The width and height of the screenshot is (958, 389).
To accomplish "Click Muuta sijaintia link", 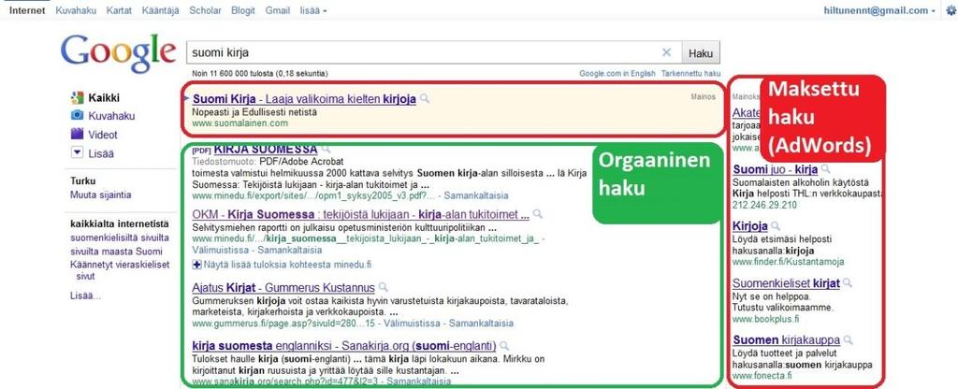I will (x=101, y=194).
